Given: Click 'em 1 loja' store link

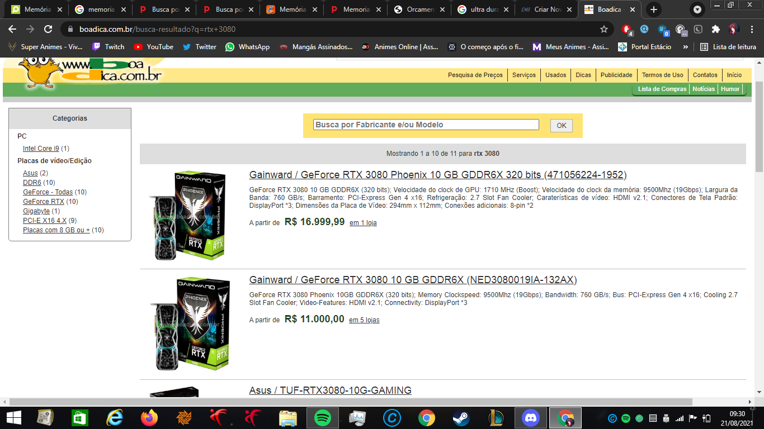Looking at the screenshot, I should pos(363,223).
